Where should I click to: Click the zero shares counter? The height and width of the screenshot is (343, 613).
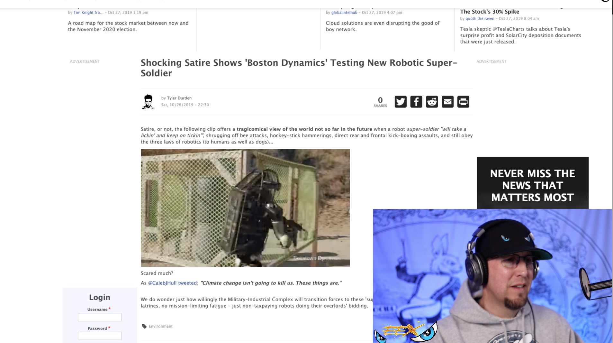coord(380,102)
